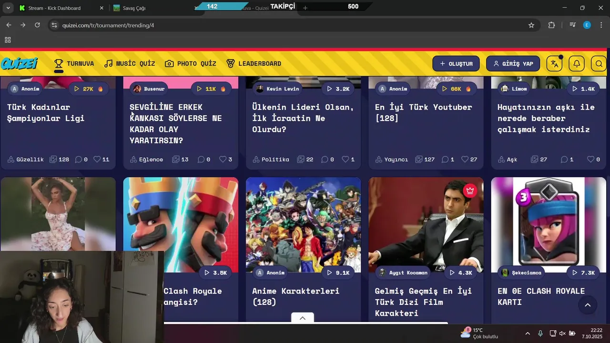Like the En İyi Türk Youtuber heart
The image size is (610, 343).
pos(465,159)
